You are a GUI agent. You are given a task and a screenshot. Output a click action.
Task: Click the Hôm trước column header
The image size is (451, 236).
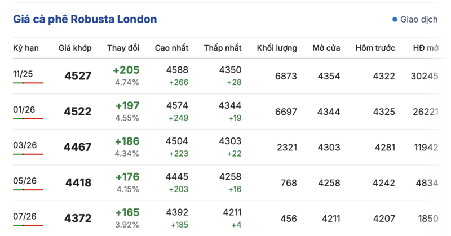(375, 48)
